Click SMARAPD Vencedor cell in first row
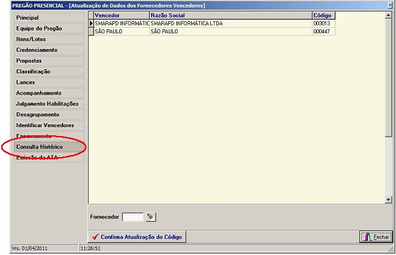 coord(122,24)
